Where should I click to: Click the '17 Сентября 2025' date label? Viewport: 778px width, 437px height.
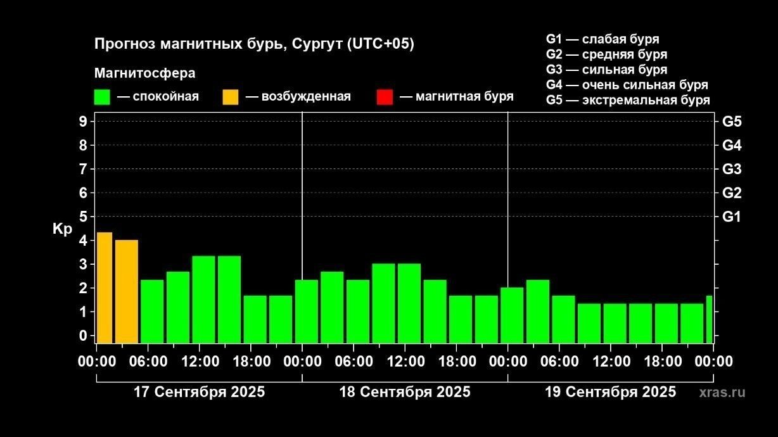tap(199, 392)
